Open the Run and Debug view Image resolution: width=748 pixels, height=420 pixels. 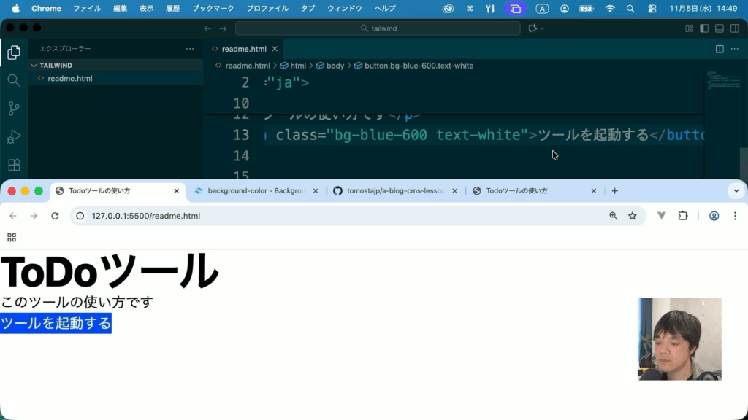13,137
